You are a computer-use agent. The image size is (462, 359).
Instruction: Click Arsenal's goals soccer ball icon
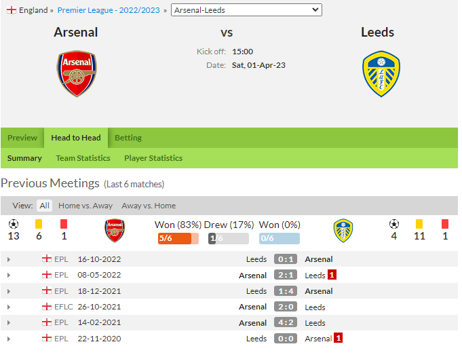14,225
